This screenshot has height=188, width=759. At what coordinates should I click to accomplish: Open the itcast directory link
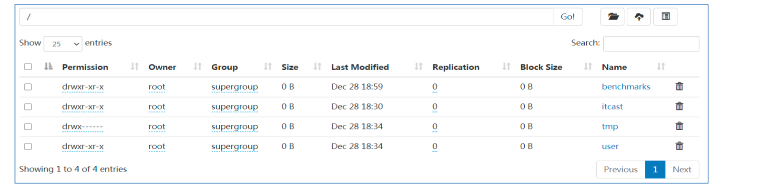[612, 106]
